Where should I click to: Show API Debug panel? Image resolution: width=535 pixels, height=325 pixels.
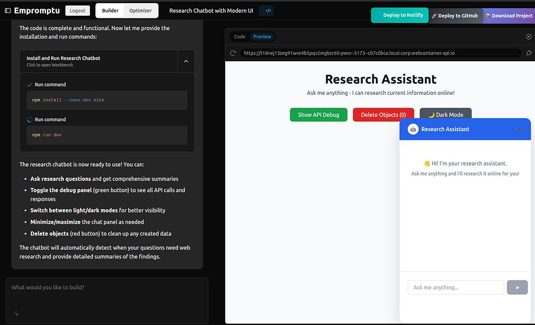click(318, 115)
